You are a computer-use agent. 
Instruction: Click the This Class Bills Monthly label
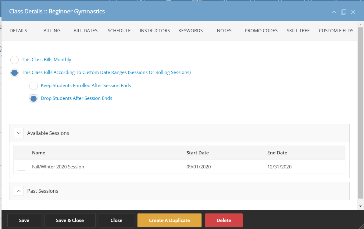coord(46,60)
